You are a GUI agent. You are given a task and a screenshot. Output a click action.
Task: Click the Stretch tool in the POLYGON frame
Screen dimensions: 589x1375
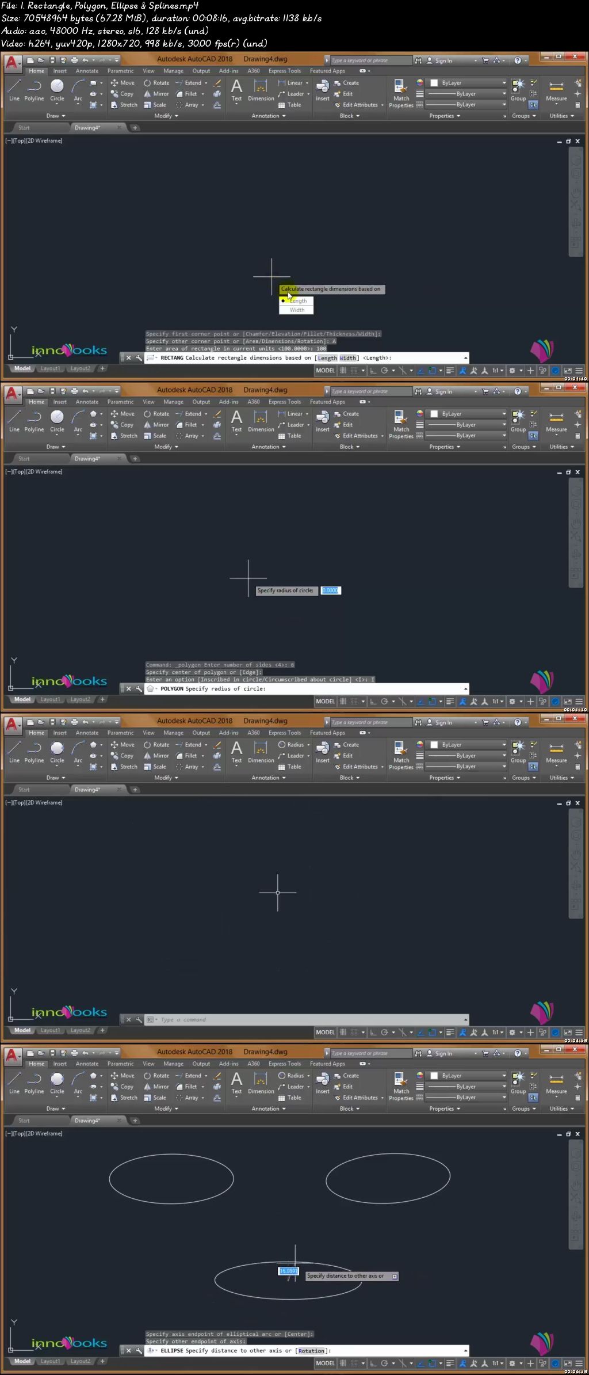(x=124, y=436)
